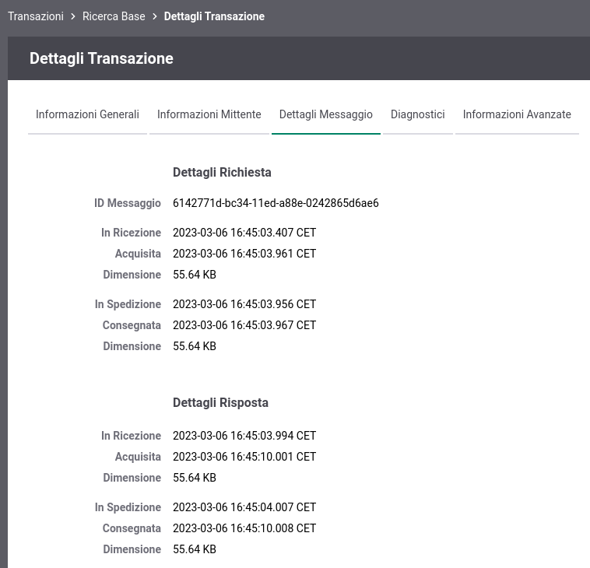
Task: Select the Dettagli Messaggio tab
Action: coord(326,114)
